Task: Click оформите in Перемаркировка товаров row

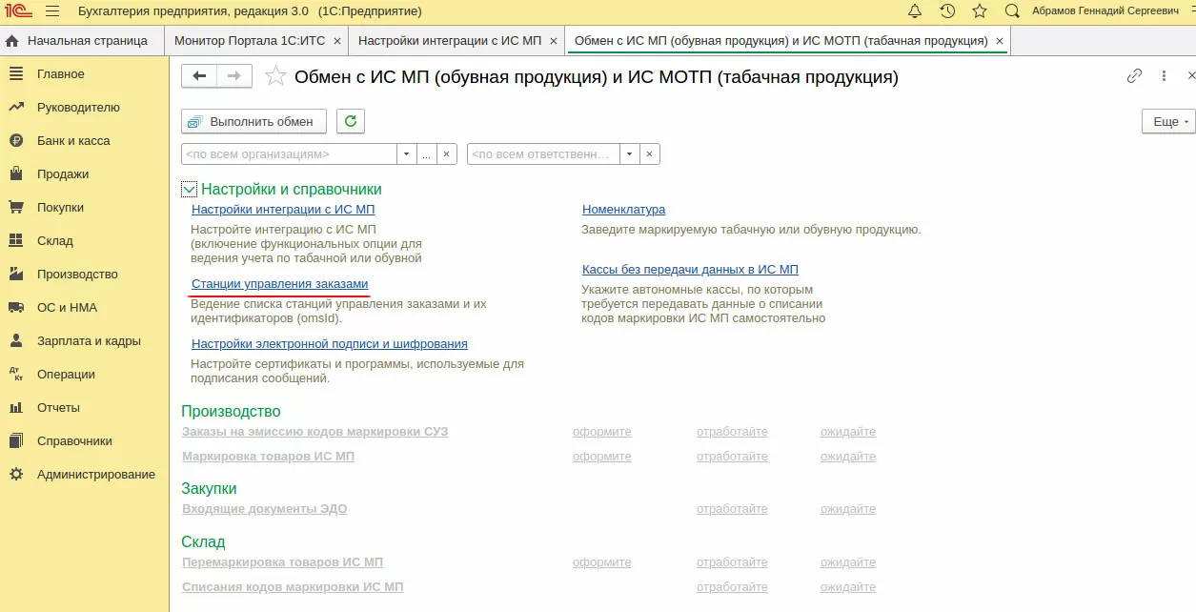Action: [602, 562]
